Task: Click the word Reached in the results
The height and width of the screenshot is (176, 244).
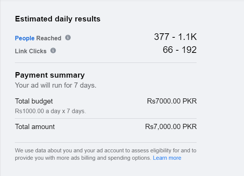Action: point(49,38)
